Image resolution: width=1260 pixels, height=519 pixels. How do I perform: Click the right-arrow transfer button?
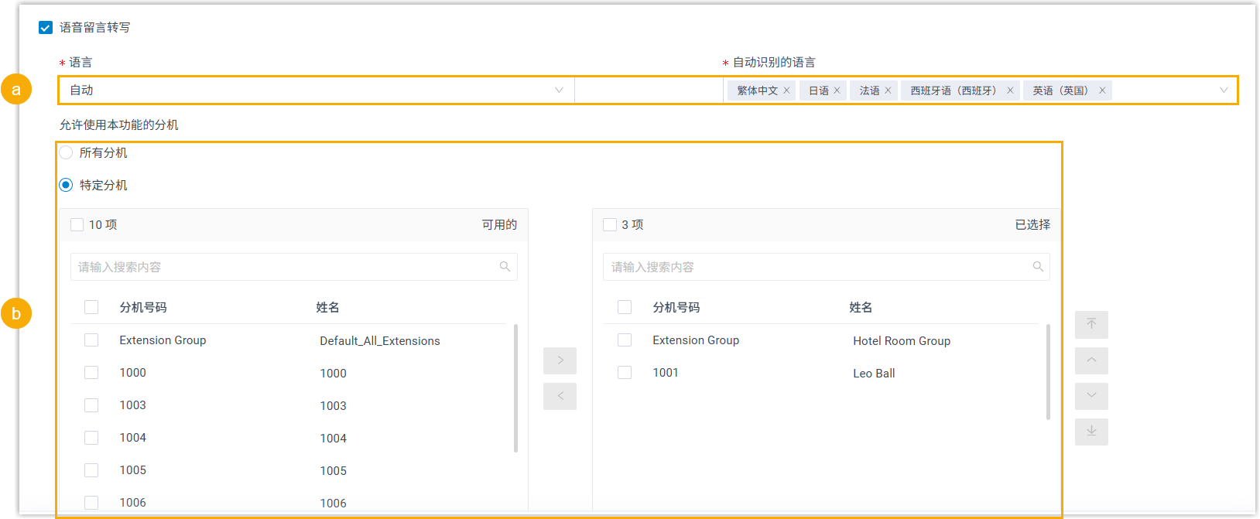pos(560,360)
